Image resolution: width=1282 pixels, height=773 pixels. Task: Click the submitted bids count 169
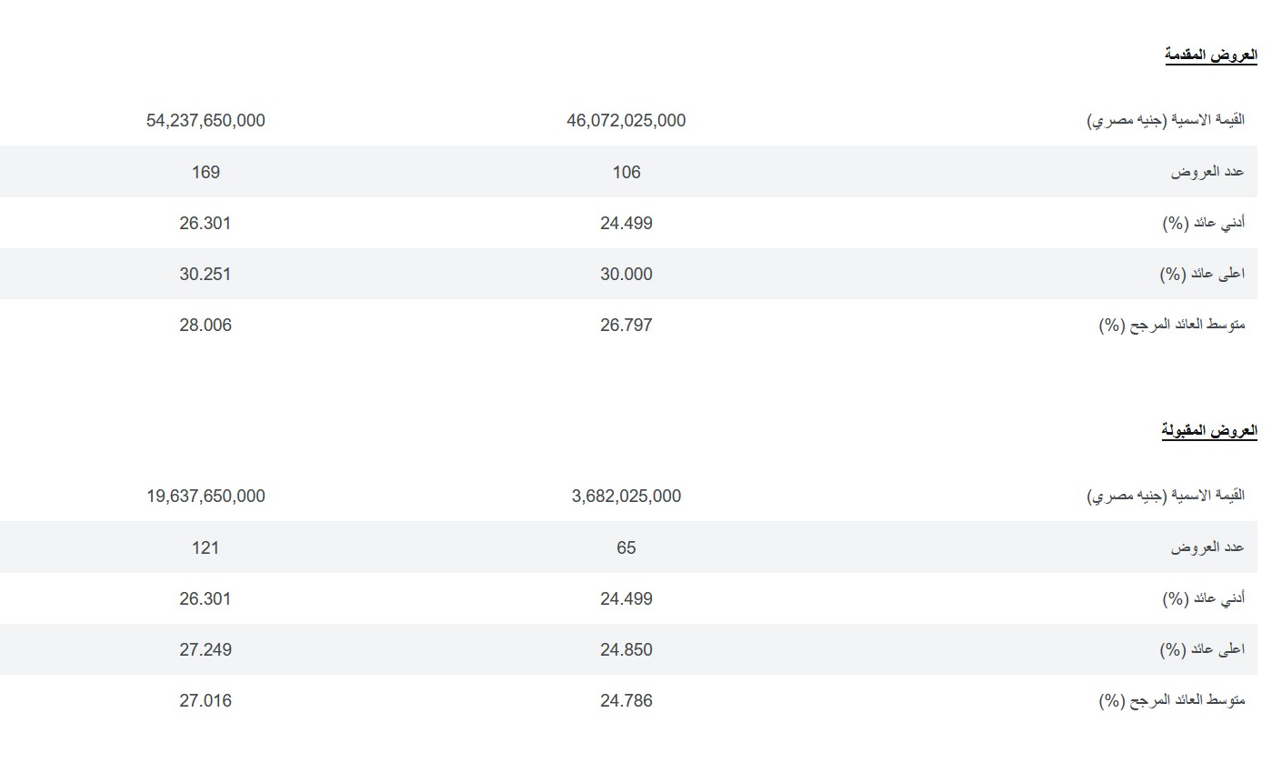pyautogui.click(x=205, y=172)
